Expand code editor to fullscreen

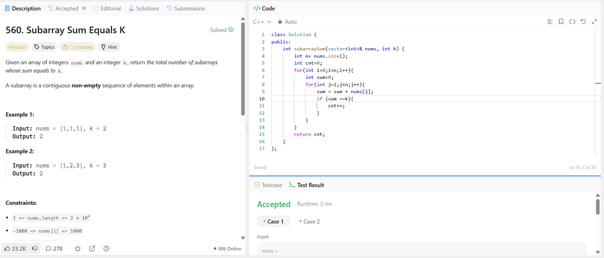coord(594,22)
